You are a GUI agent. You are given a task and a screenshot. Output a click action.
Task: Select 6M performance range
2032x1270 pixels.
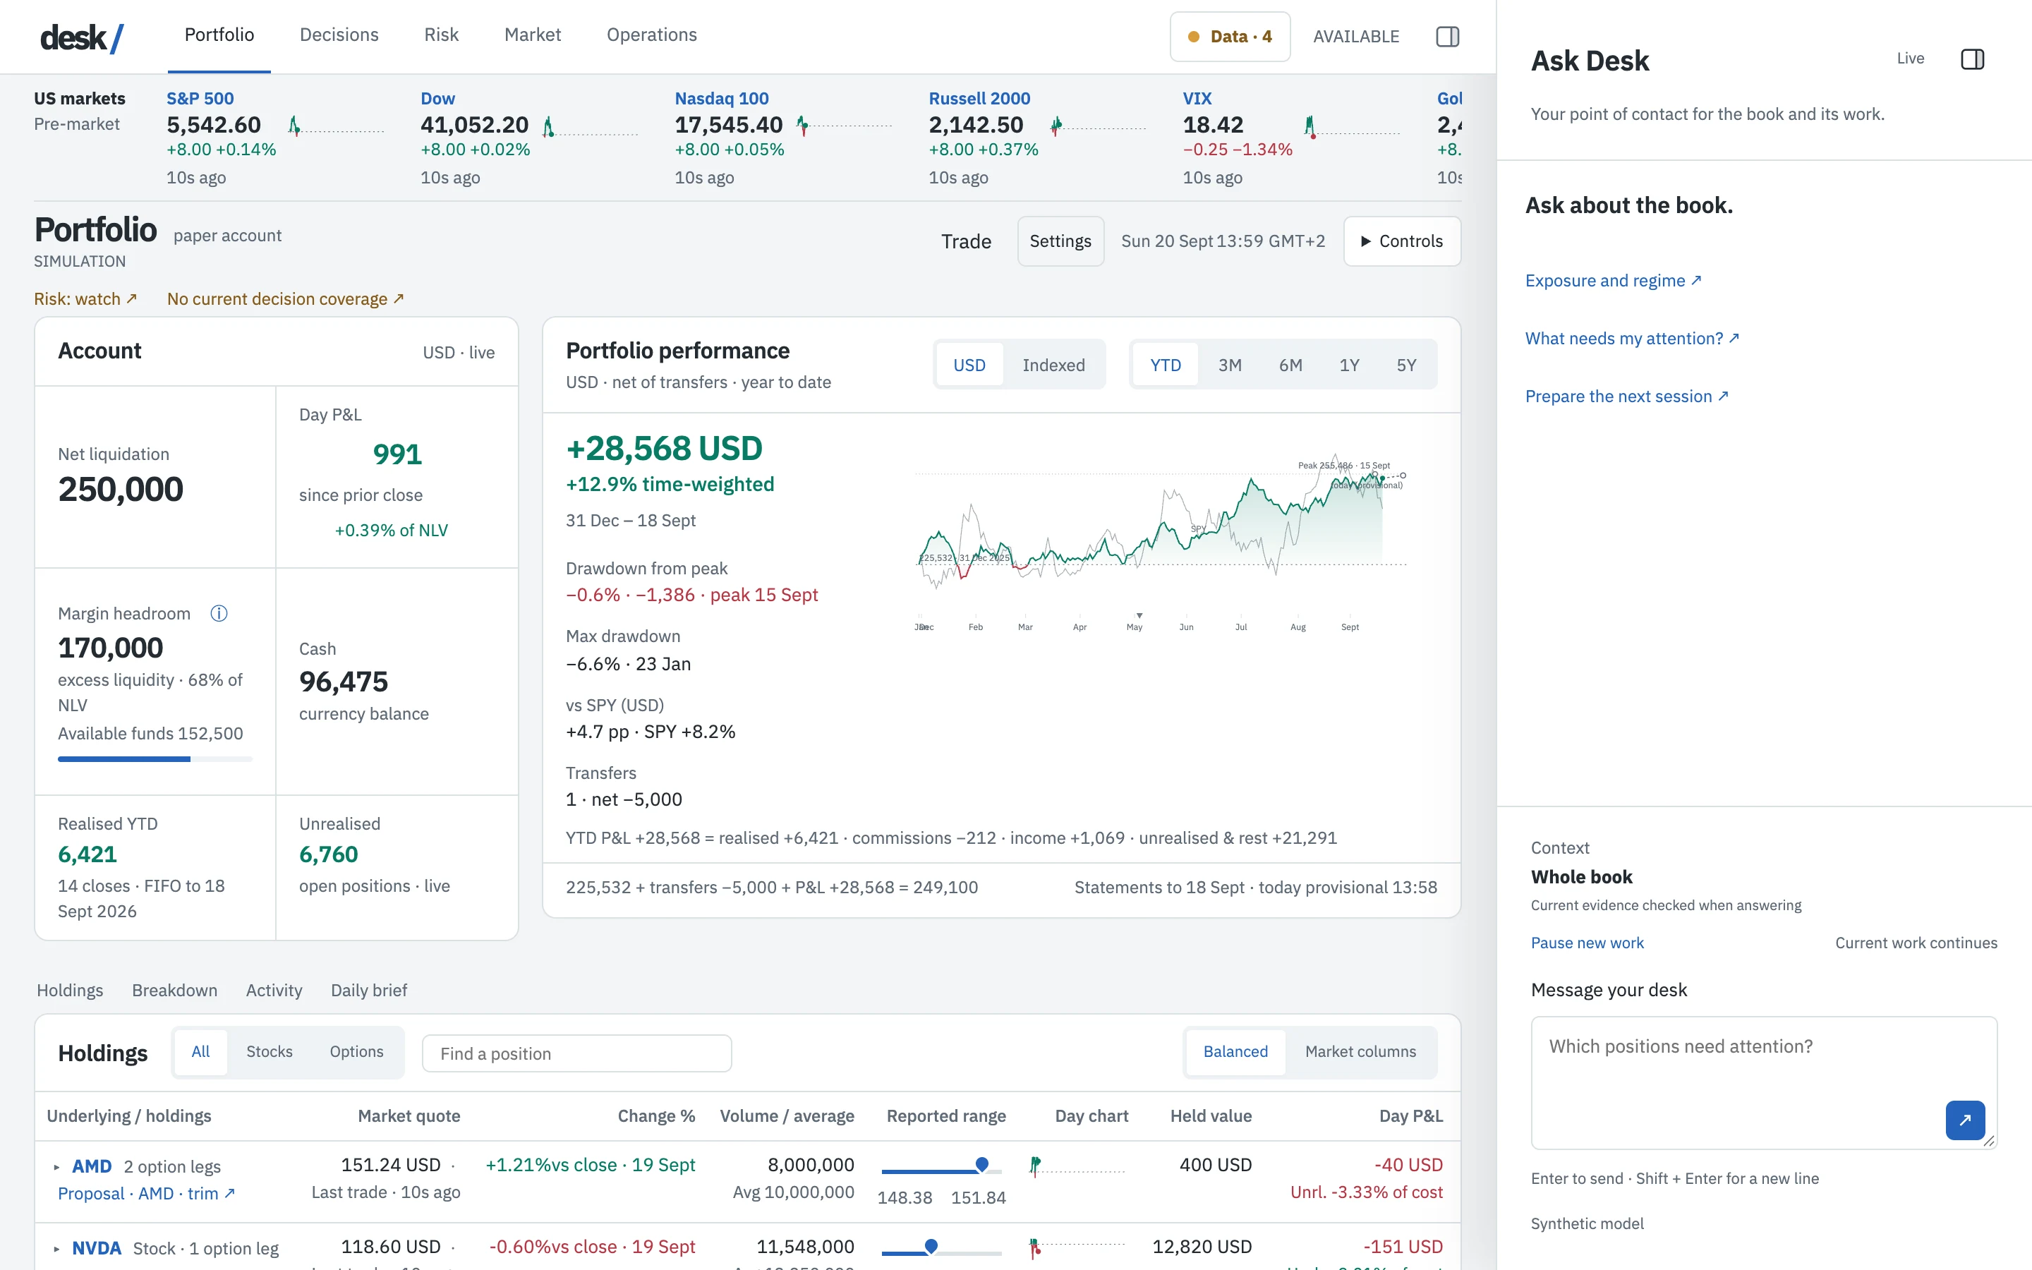[x=1290, y=365]
